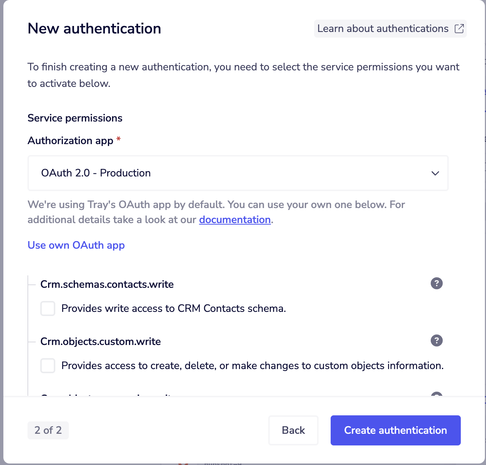
Task: Open the documentation link
Action: pyautogui.click(x=235, y=220)
